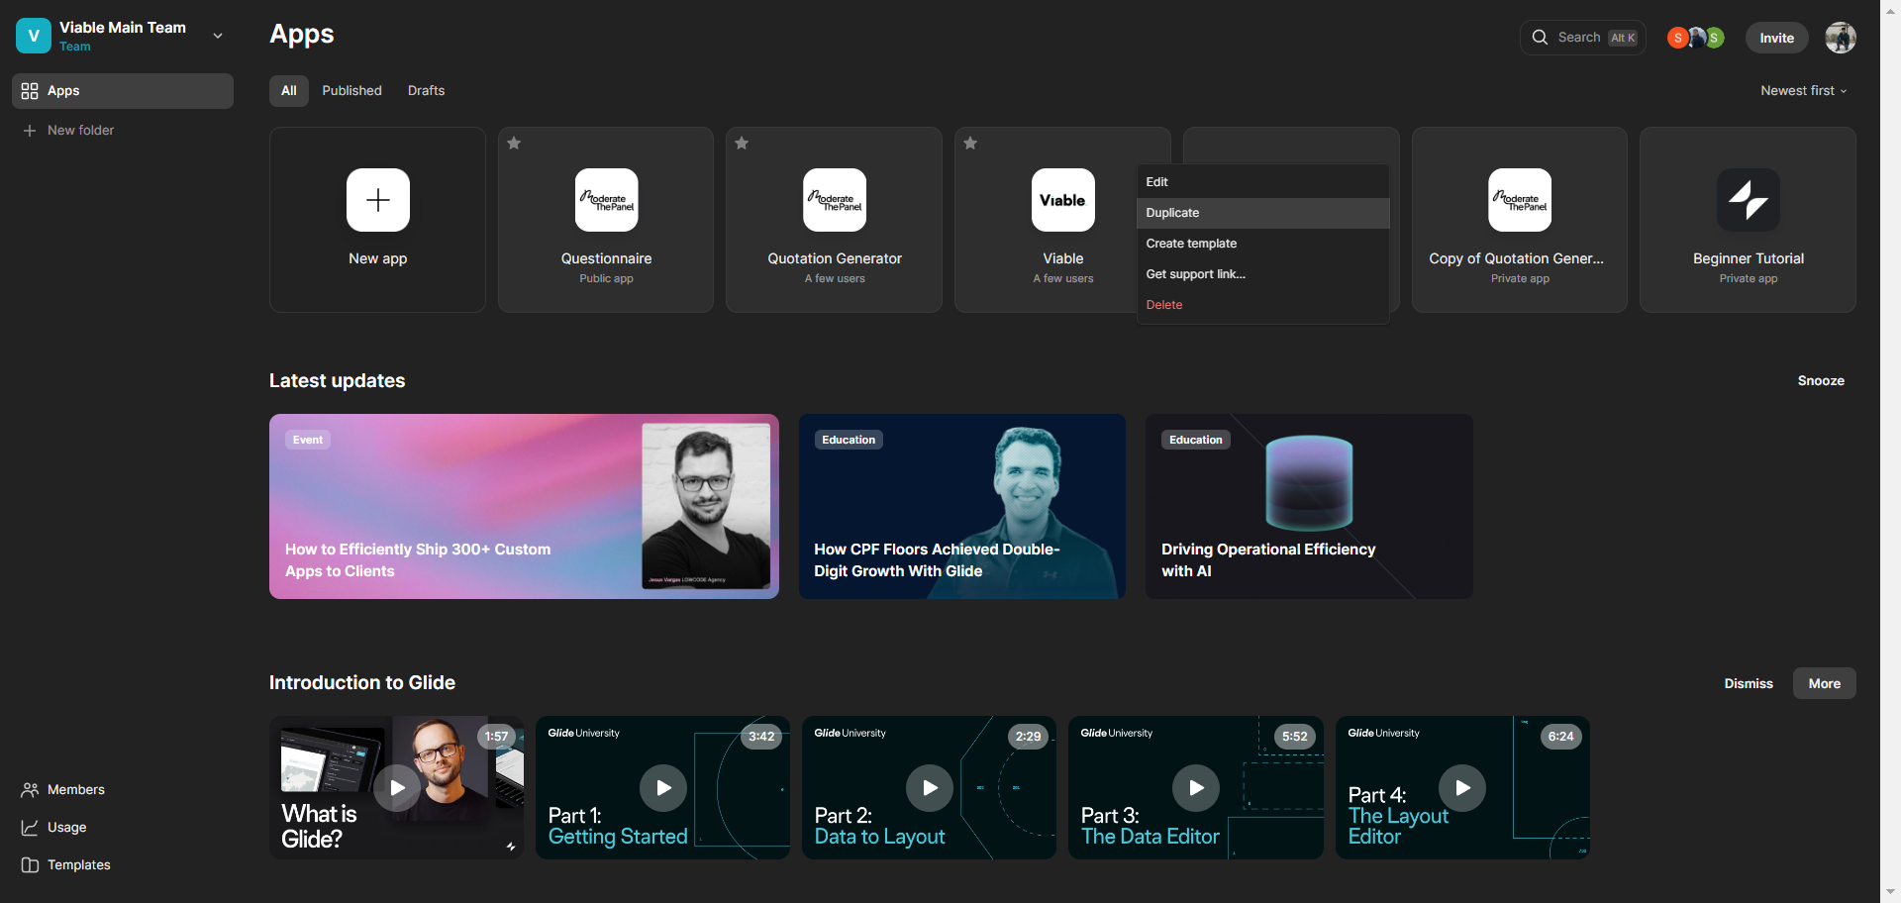Choose Get support link from context menu
Viewport: 1901px width, 903px height.
tap(1263, 274)
